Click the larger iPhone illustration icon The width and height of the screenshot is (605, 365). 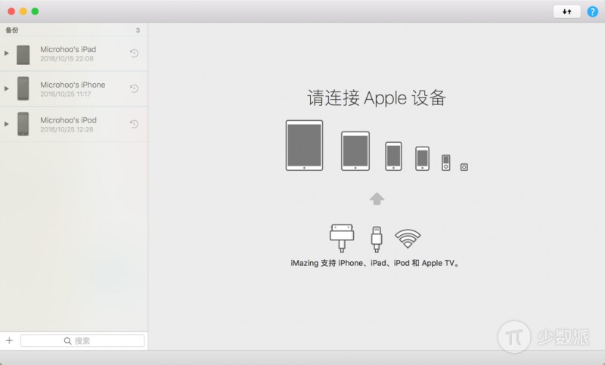[393, 156]
